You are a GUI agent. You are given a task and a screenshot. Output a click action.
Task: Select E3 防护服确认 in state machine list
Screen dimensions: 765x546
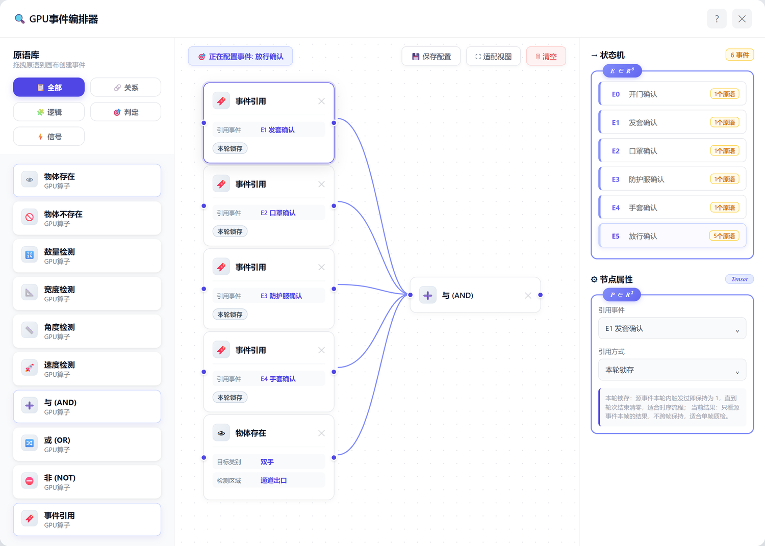tap(672, 179)
